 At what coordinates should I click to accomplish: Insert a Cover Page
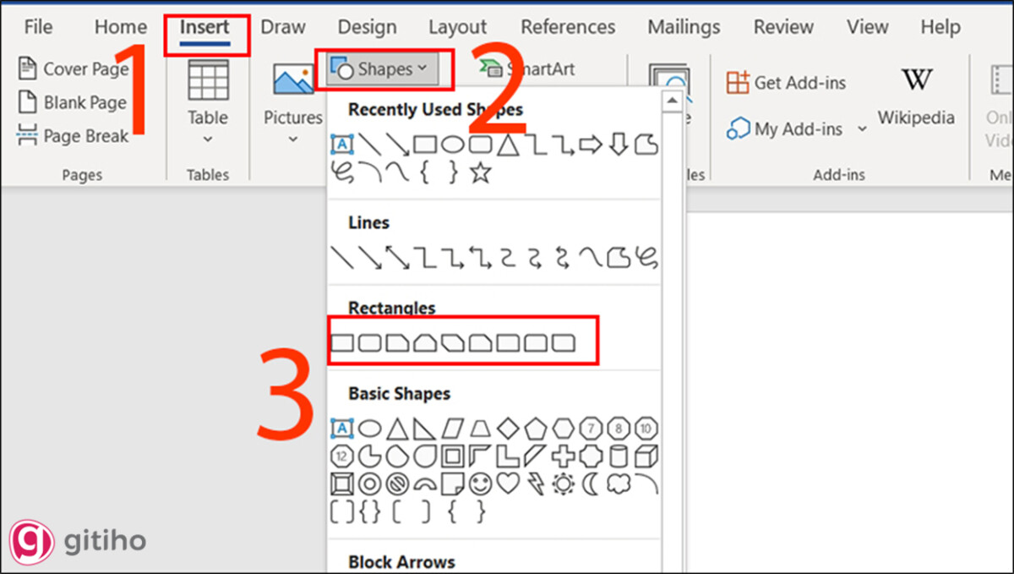[74, 68]
